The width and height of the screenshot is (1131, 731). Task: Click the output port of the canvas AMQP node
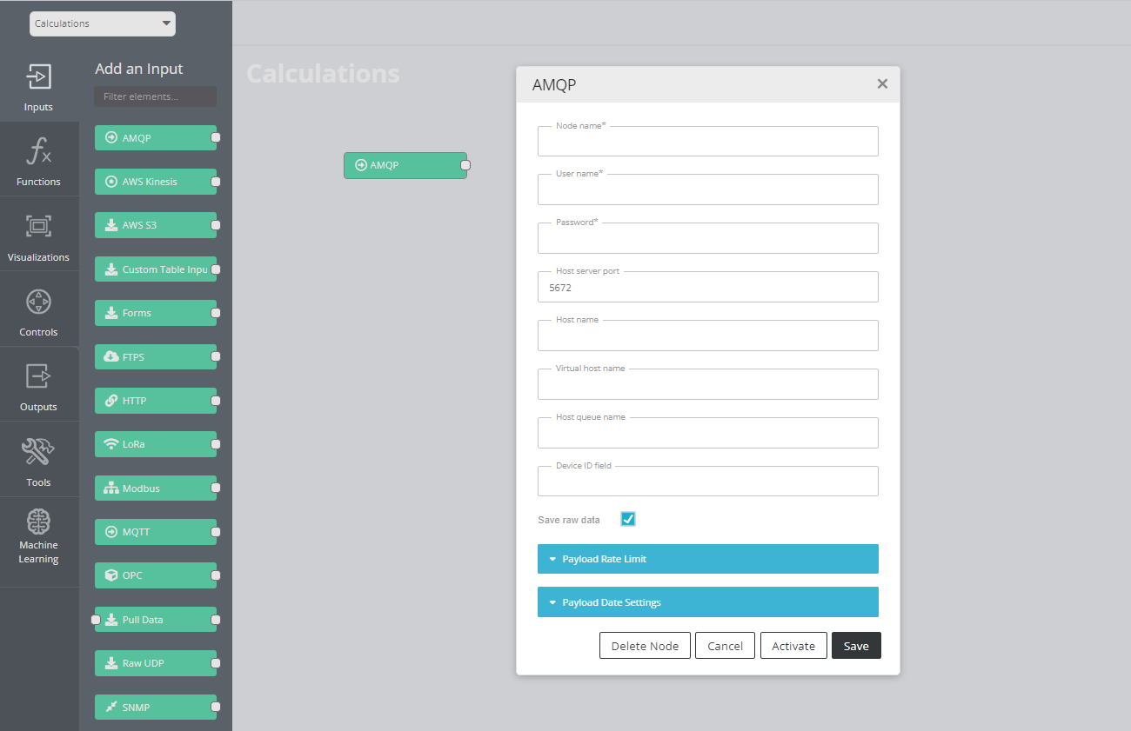[465, 165]
